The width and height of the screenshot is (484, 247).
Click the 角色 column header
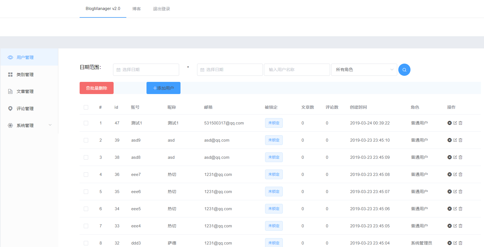[x=415, y=107]
